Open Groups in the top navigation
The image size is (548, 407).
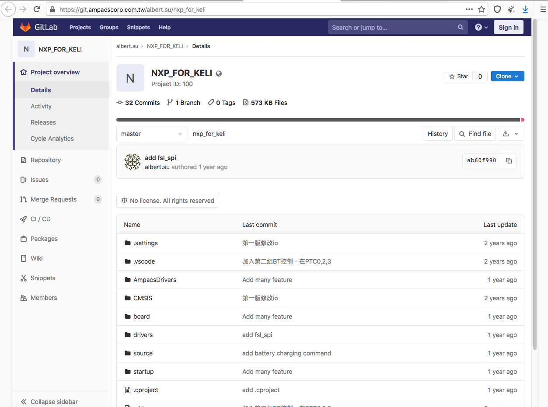[x=109, y=27]
